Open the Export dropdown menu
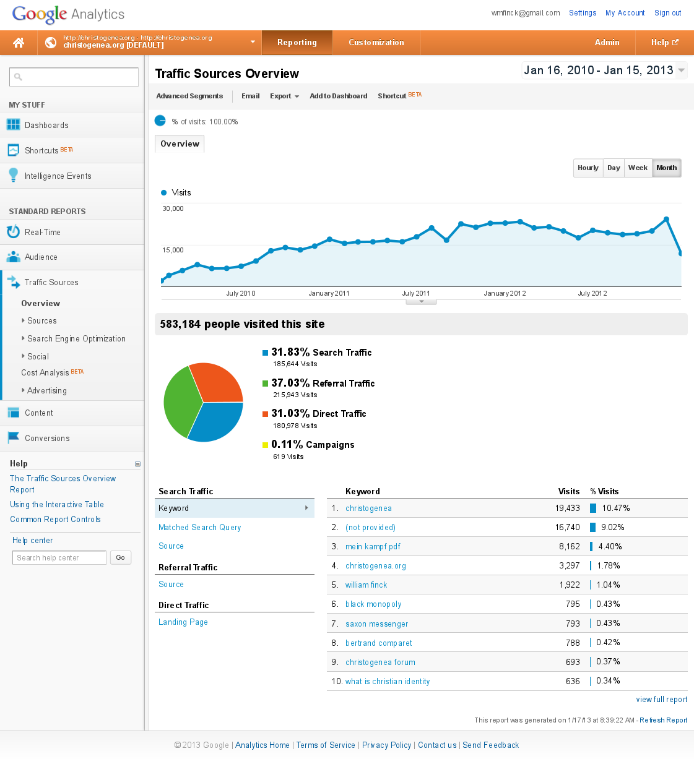The image size is (694, 759). coord(284,96)
